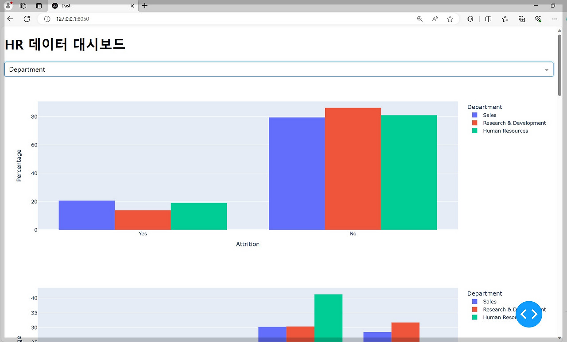Click the vertical scrollbar thumb on the page

coord(559,64)
